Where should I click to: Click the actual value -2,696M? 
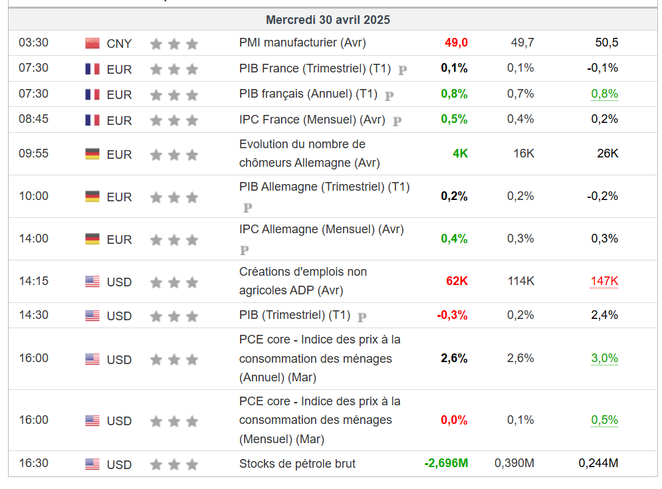[446, 463]
